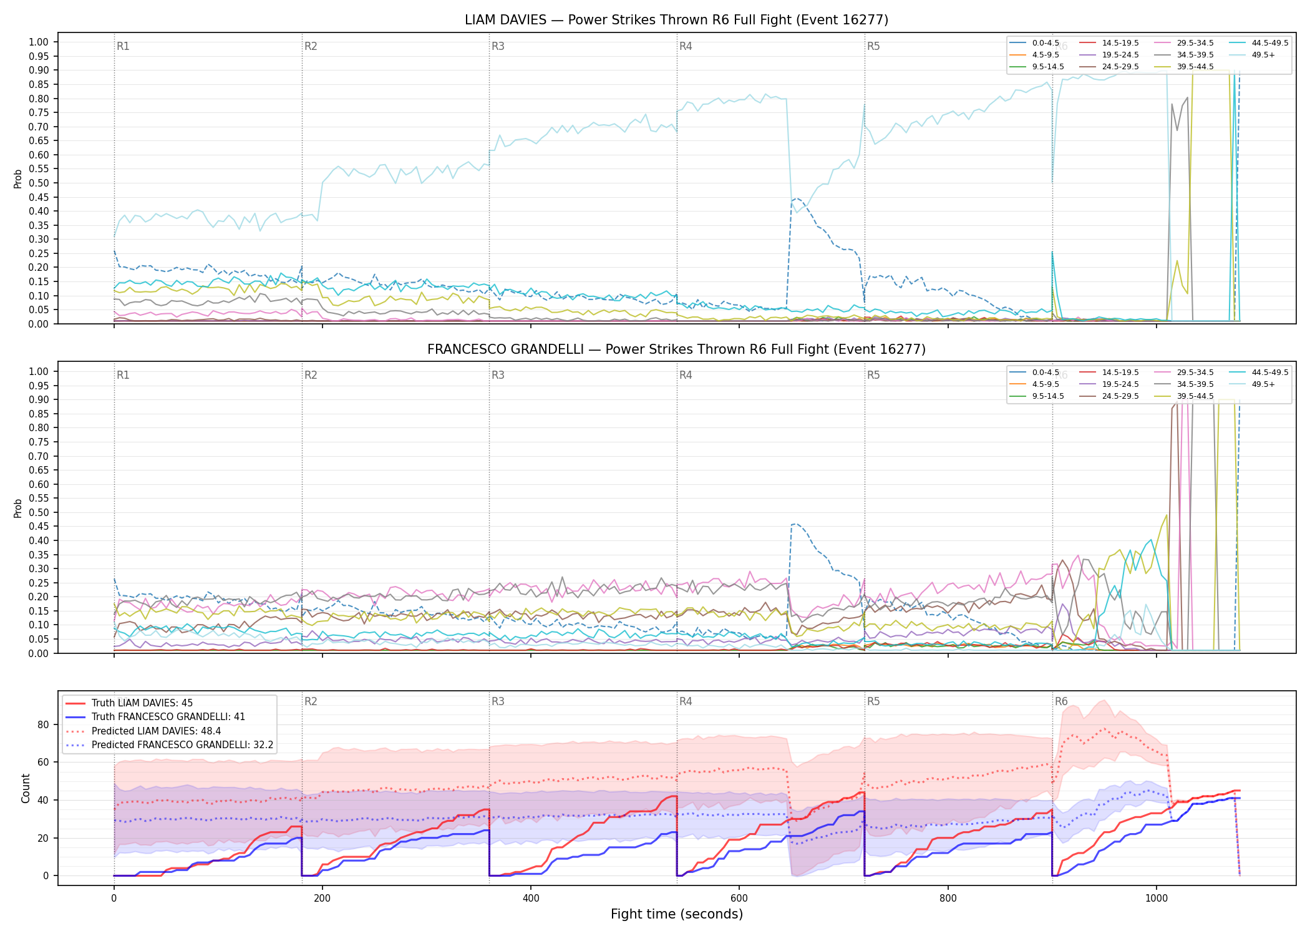Click the 1.00 tick on Liam Davies Prob axis

click(x=39, y=42)
